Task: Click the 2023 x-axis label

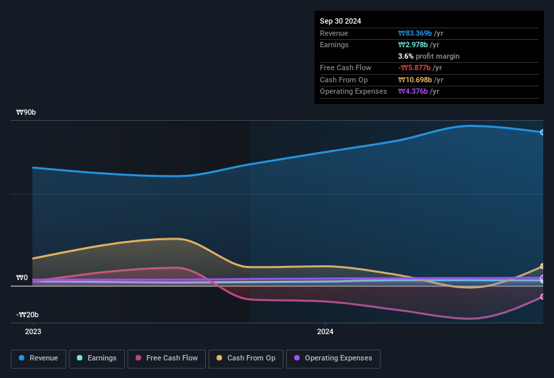Action: pyautogui.click(x=33, y=331)
